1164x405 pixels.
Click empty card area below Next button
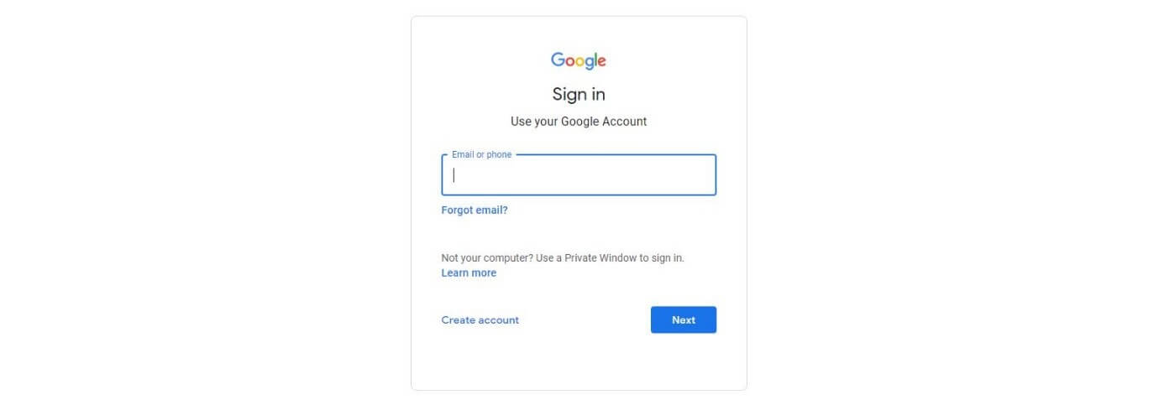tap(579, 362)
